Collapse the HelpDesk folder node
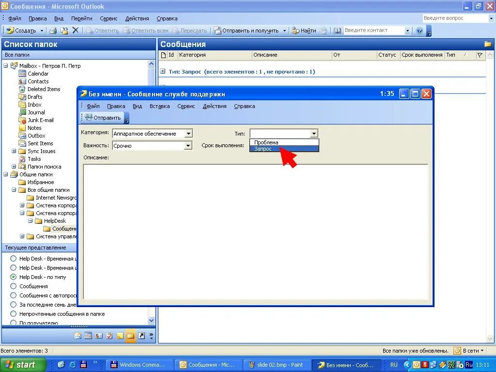Viewport: 496px width, 372px height. pyautogui.click(x=31, y=221)
